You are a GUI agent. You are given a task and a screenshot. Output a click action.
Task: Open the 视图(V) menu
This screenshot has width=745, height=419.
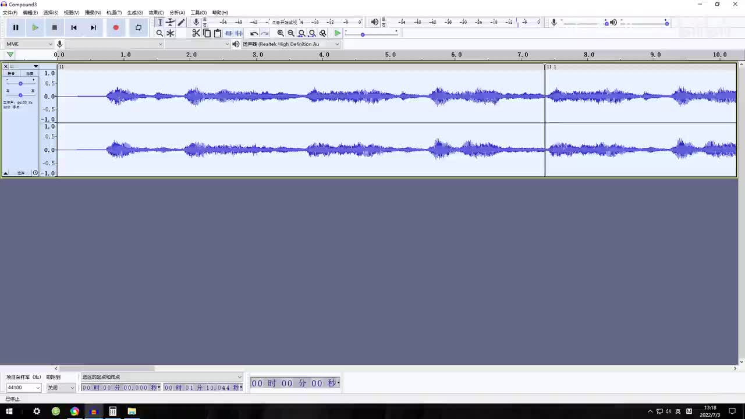click(x=72, y=12)
